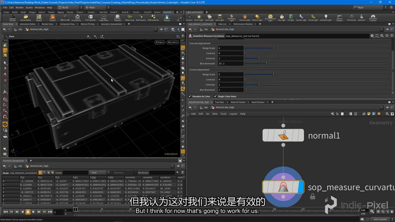Switch to the Render View tab
The height and width of the screenshot is (222, 395).
click(47, 24)
